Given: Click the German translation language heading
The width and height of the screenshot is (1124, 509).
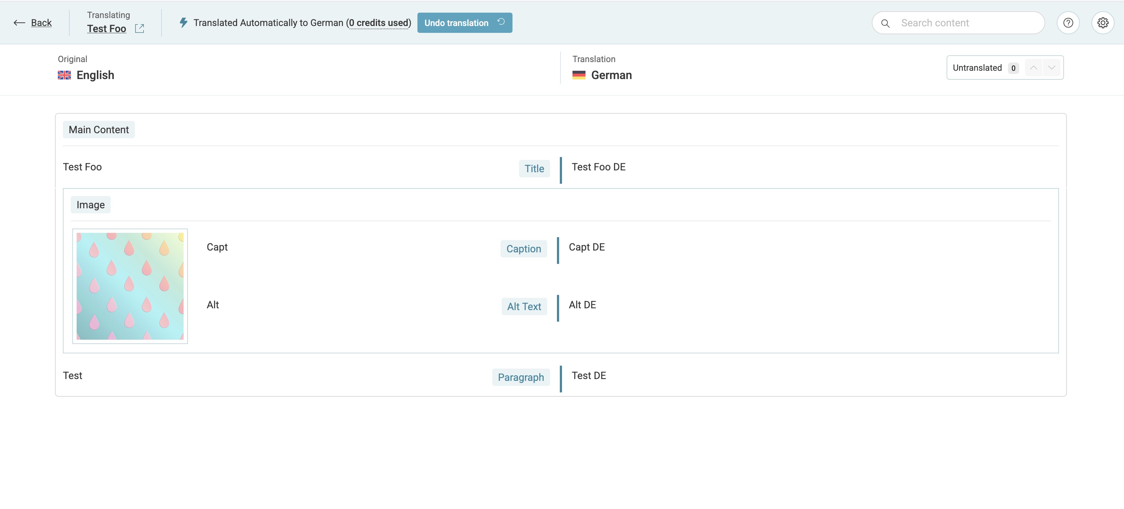Looking at the screenshot, I should [x=611, y=75].
